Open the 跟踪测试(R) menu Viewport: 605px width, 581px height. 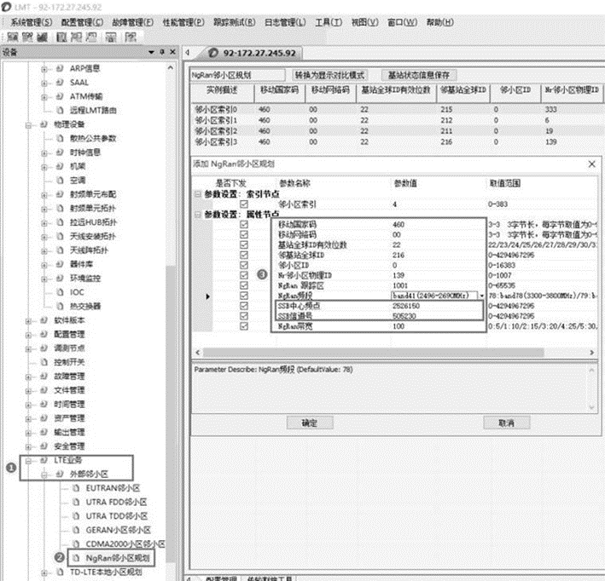tap(234, 22)
